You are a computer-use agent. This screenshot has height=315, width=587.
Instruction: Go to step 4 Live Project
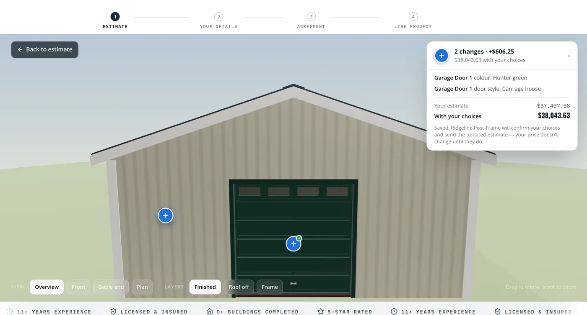click(413, 20)
